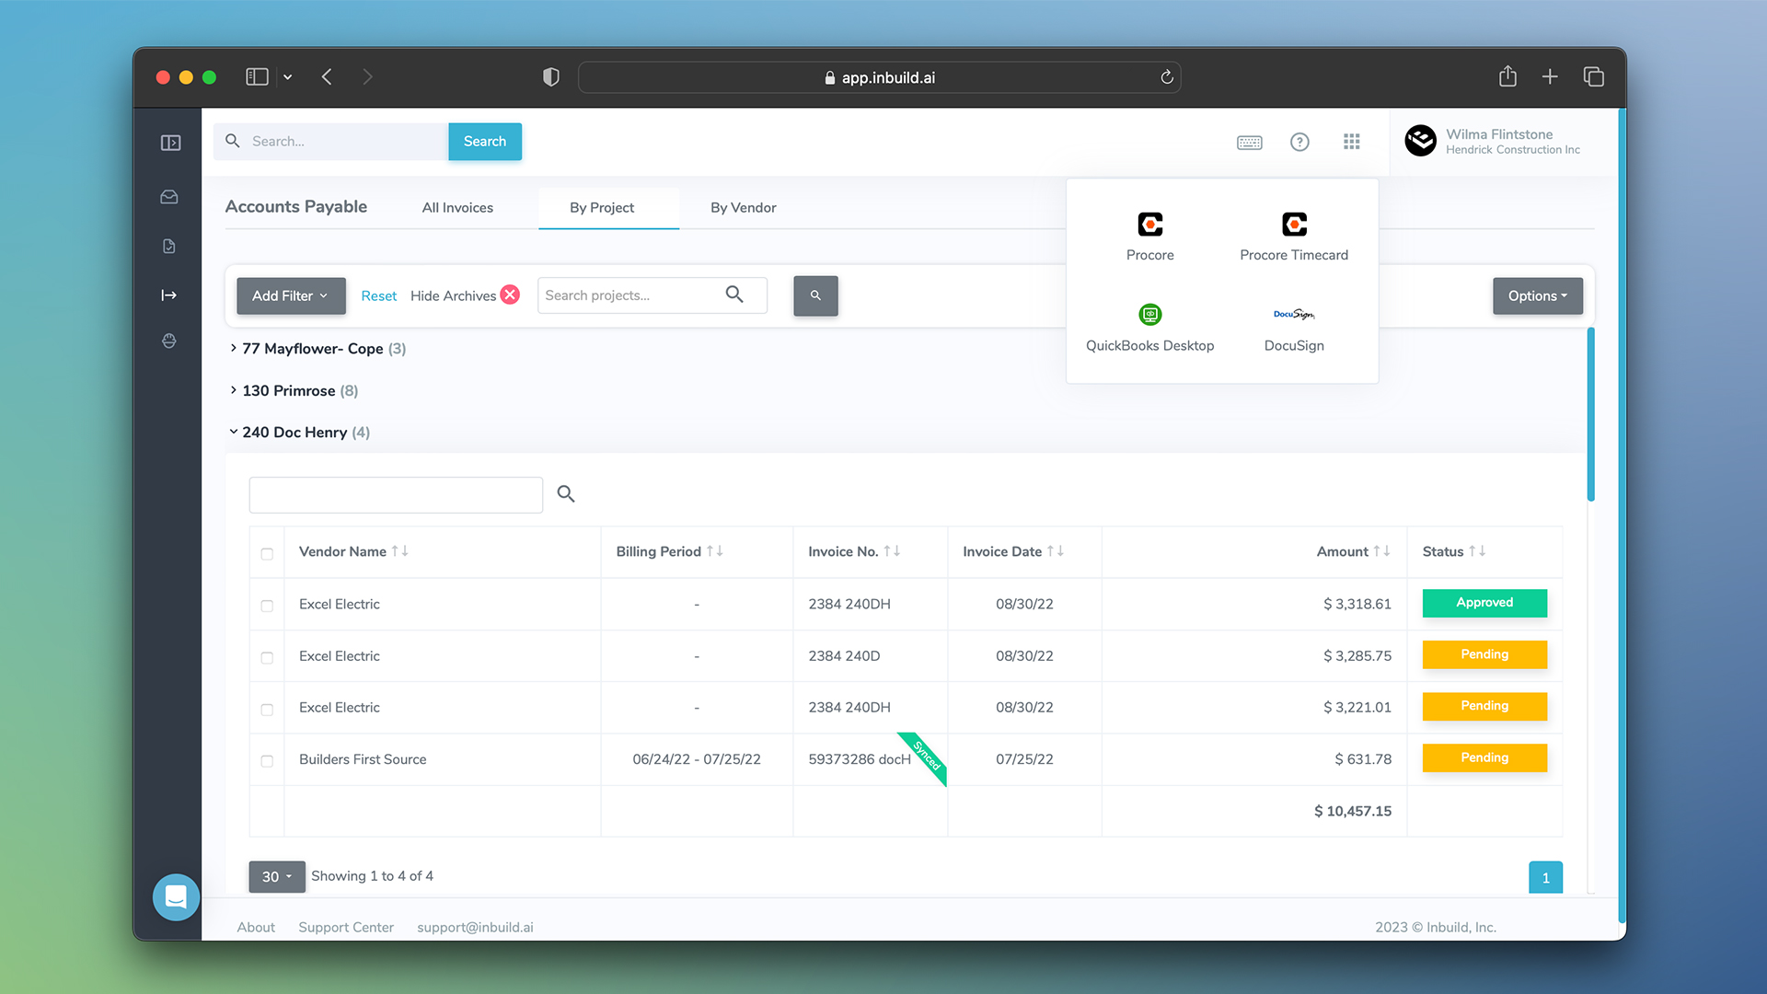Switch to the By Vendor tab
This screenshot has width=1767, height=994.
(742, 207)
